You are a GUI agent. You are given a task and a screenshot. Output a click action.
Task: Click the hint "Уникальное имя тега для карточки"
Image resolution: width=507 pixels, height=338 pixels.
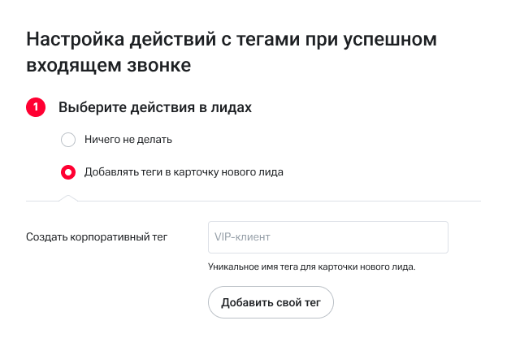click(x=312, y=266)
